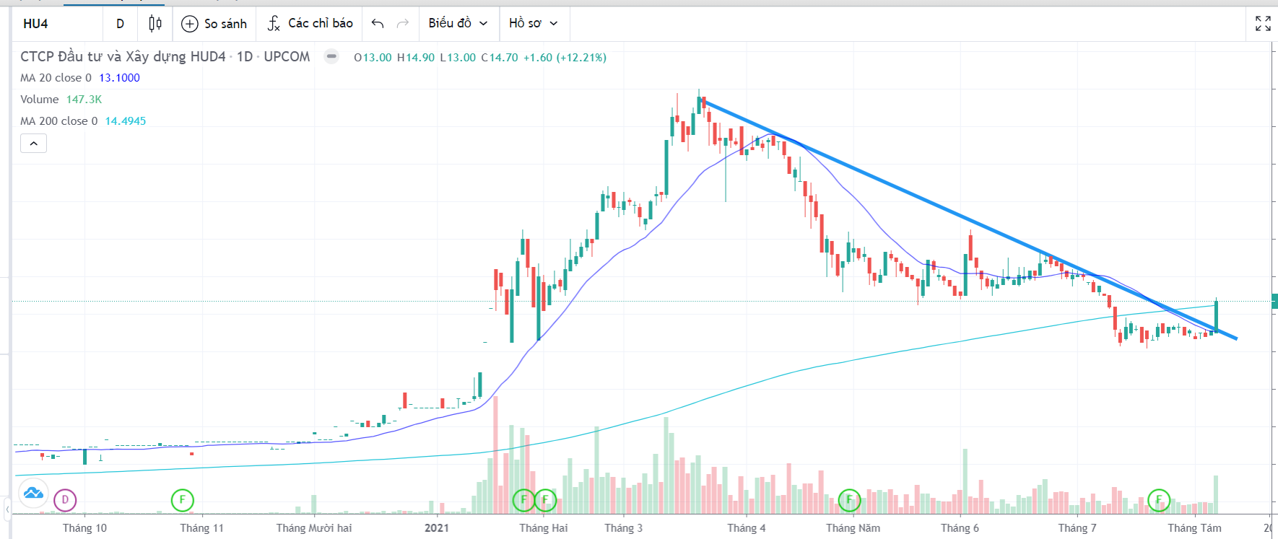1278x539 pixels.
Task: Click the green F marker near Tháng 11
Action: [x=183, y=499]
